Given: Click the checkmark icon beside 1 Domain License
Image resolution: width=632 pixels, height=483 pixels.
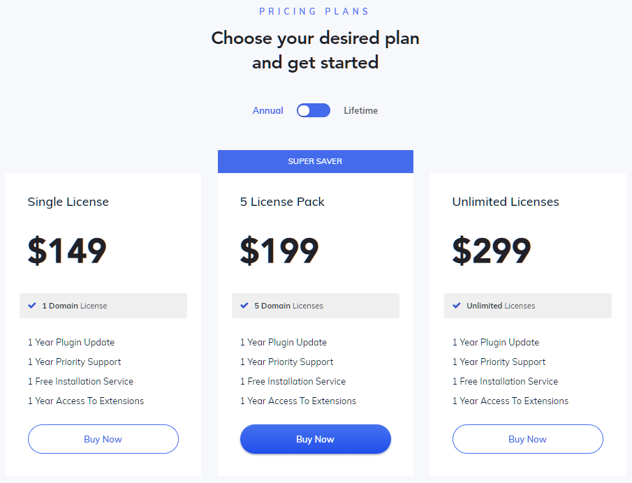Looking at the screenshot, I should coord(32,306).
